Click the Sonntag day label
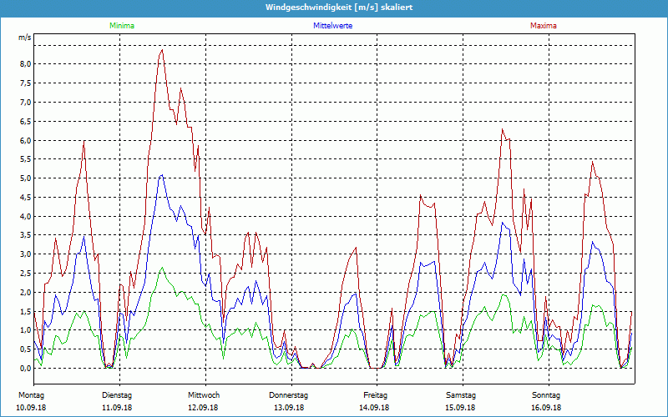The height and width of the screenshot is (417, 668). tap(546, 395)
